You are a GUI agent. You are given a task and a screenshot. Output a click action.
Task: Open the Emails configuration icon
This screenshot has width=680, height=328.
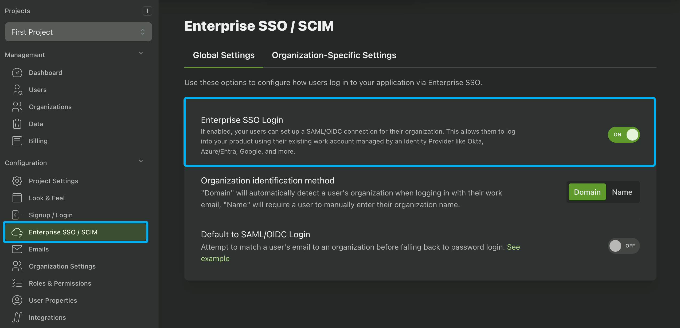(x=17, y=249)
